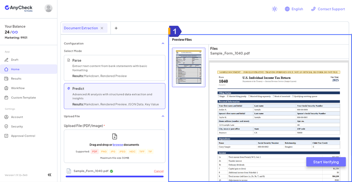Click the Predict mode lightbulb icon
The height and width of the screenshot is (182, 352).
click(69, 88)
